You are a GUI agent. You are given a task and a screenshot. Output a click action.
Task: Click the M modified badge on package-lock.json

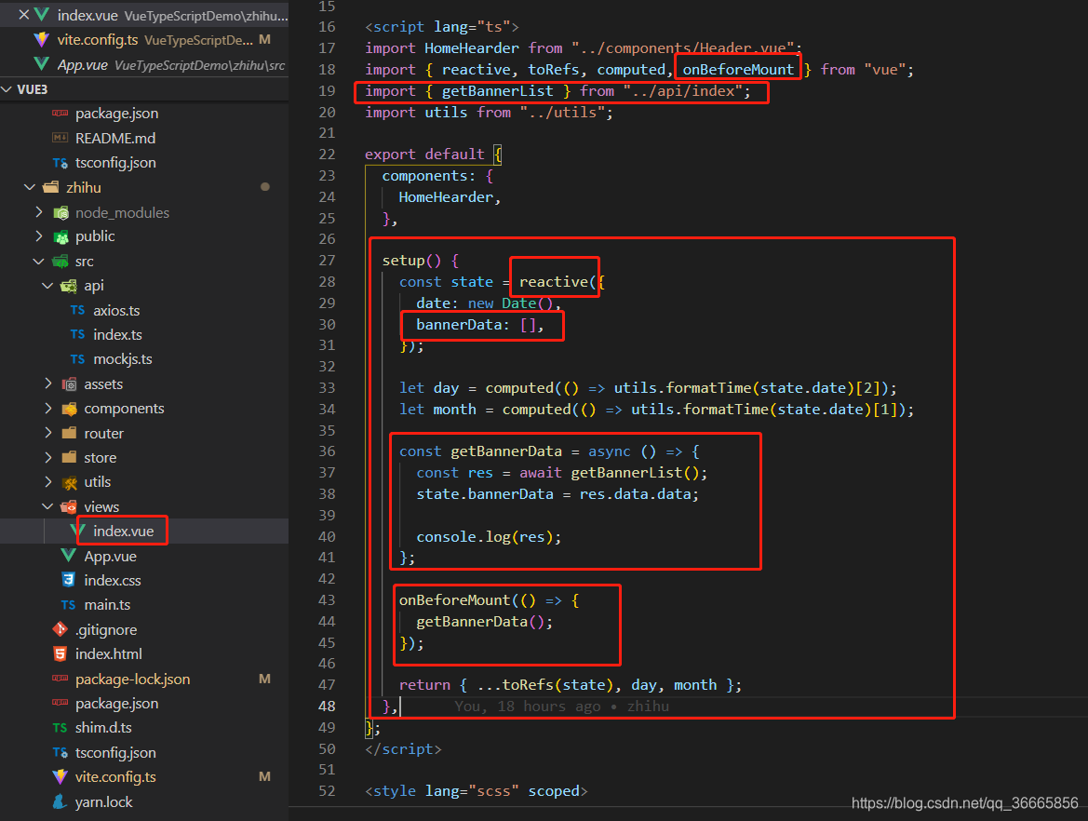264,679
